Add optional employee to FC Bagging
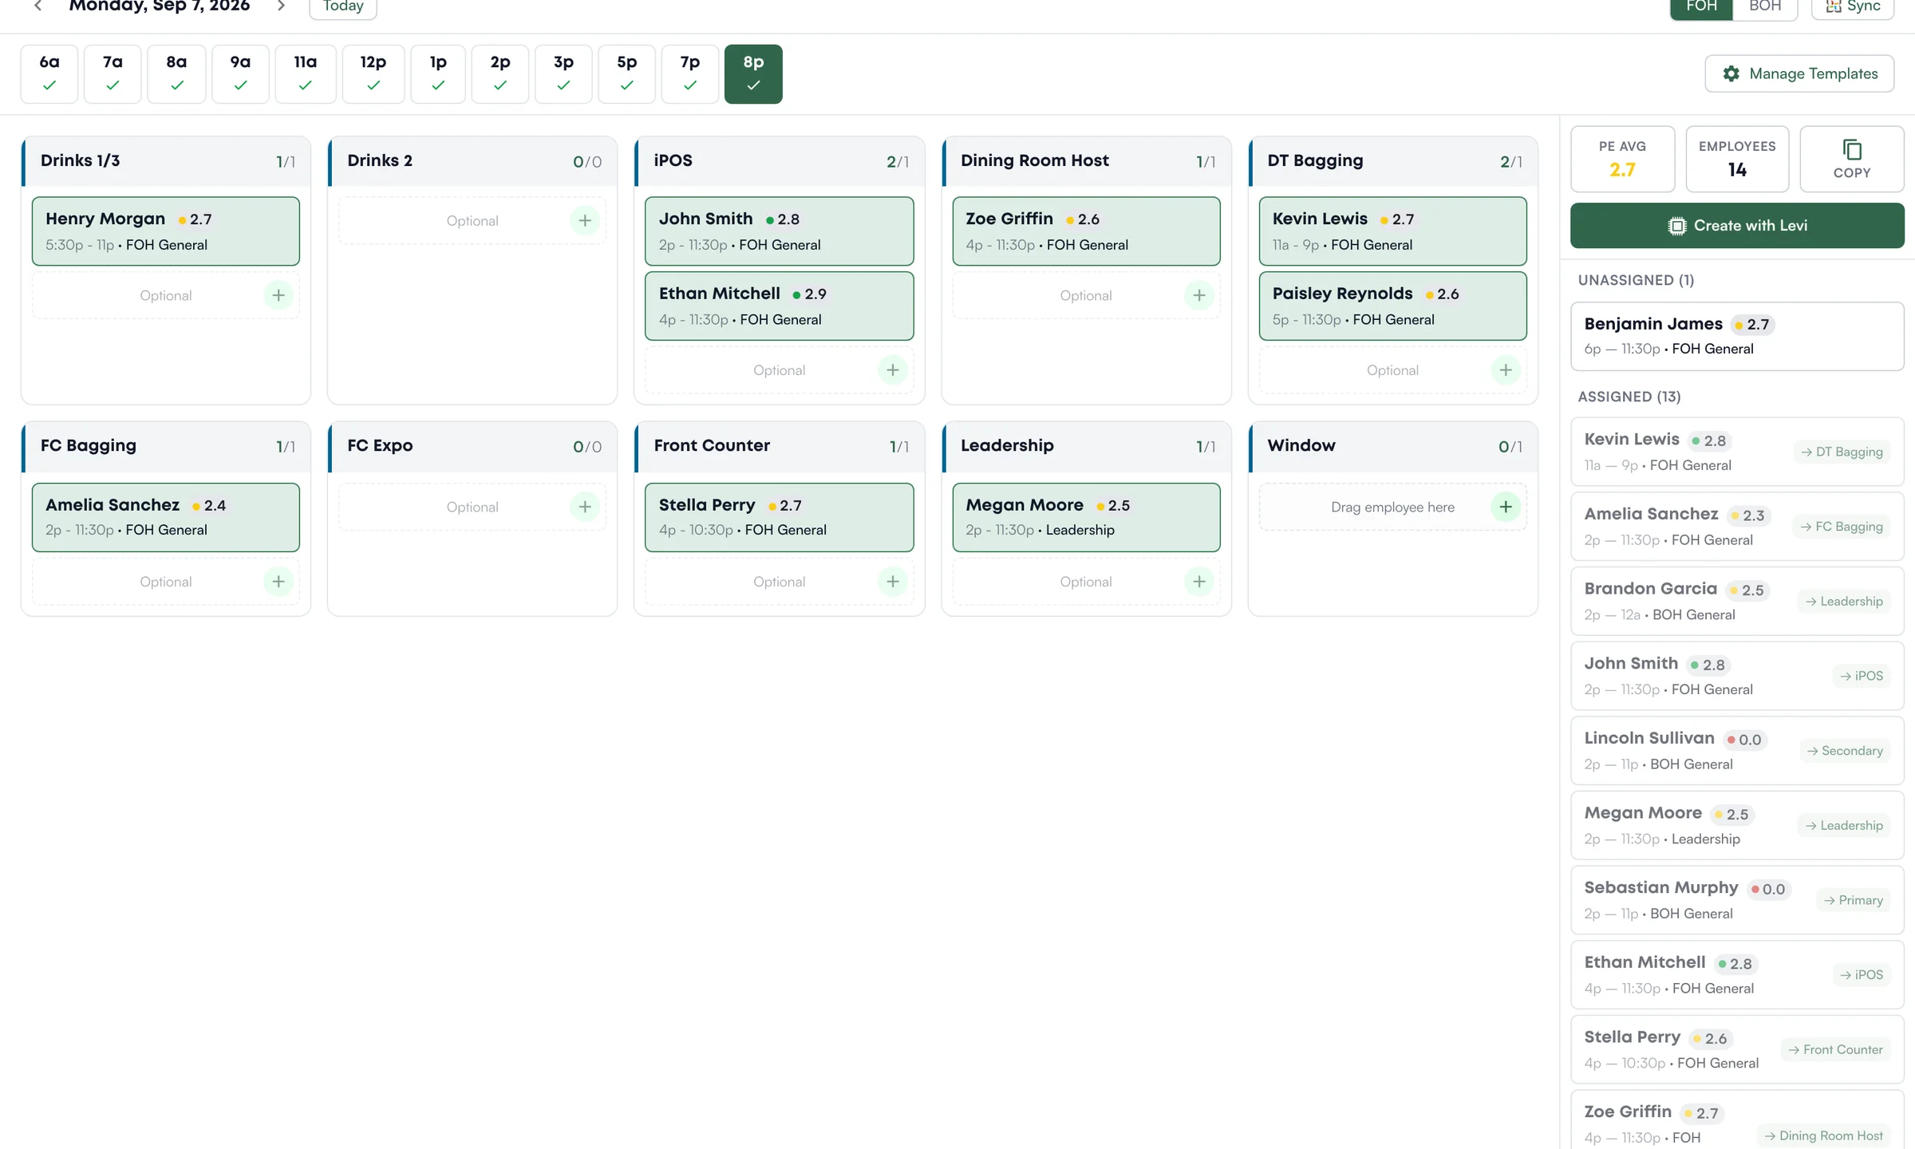 pos(278,582)
